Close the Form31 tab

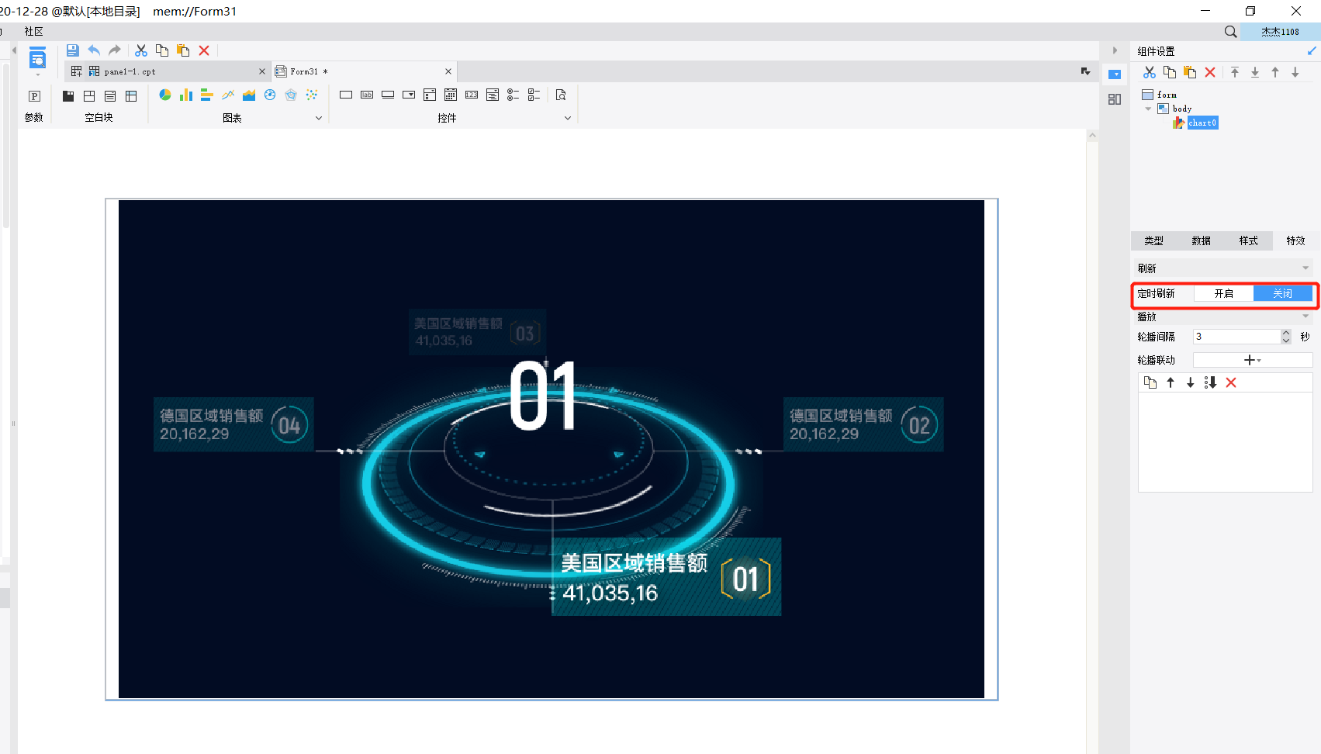point(448,71)
